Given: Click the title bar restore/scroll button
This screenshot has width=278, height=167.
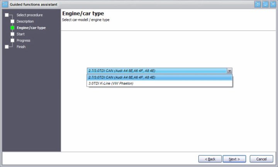Looking at the screenshot, I should [x=258, y=4].
